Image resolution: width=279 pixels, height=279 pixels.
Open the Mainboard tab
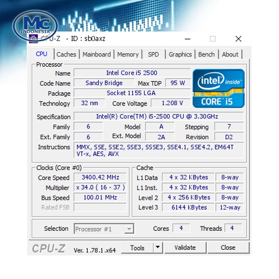(97, 55)
